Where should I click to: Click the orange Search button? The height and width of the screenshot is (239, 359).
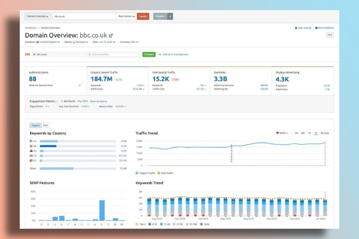[x=143, y=16]
